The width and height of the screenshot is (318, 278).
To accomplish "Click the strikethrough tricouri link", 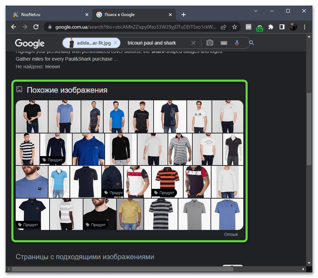I will pos(52,67).
